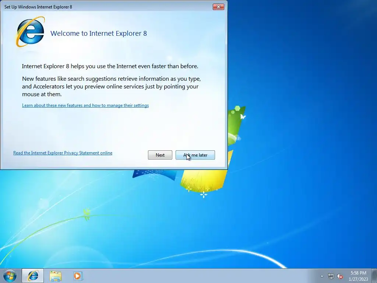
Task: Open Windows Explorer from the taskbar
Action: click(56, 276)
